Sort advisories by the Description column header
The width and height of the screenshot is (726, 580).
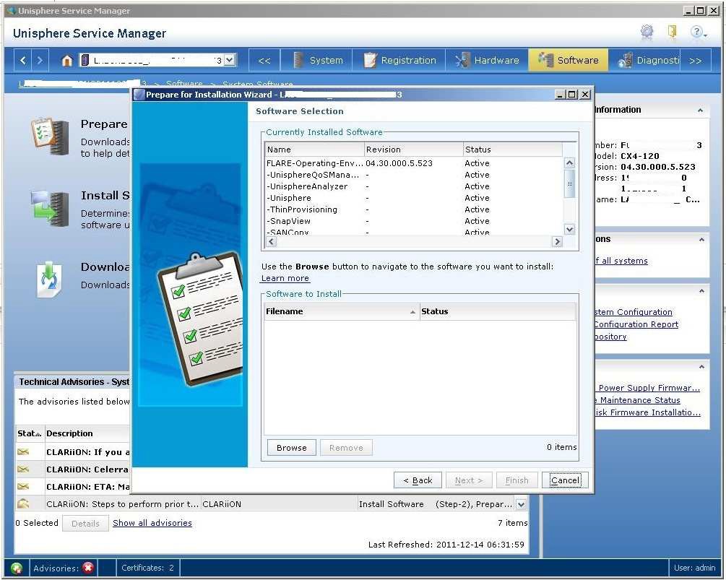pos(87,433)
